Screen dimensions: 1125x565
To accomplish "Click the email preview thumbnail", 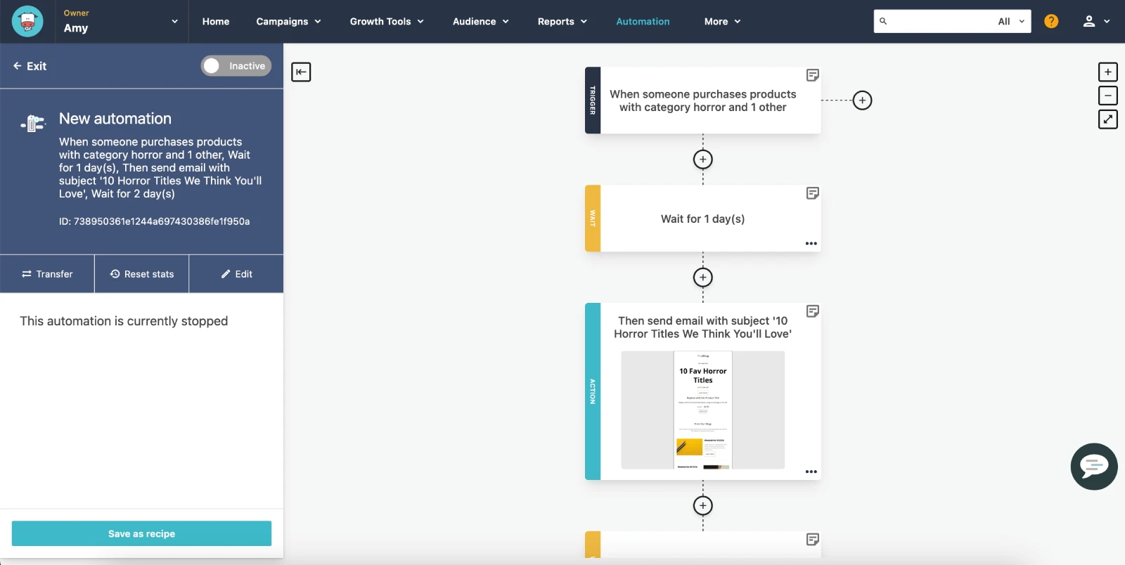I will pyautogui.click(x=702, y=410).
